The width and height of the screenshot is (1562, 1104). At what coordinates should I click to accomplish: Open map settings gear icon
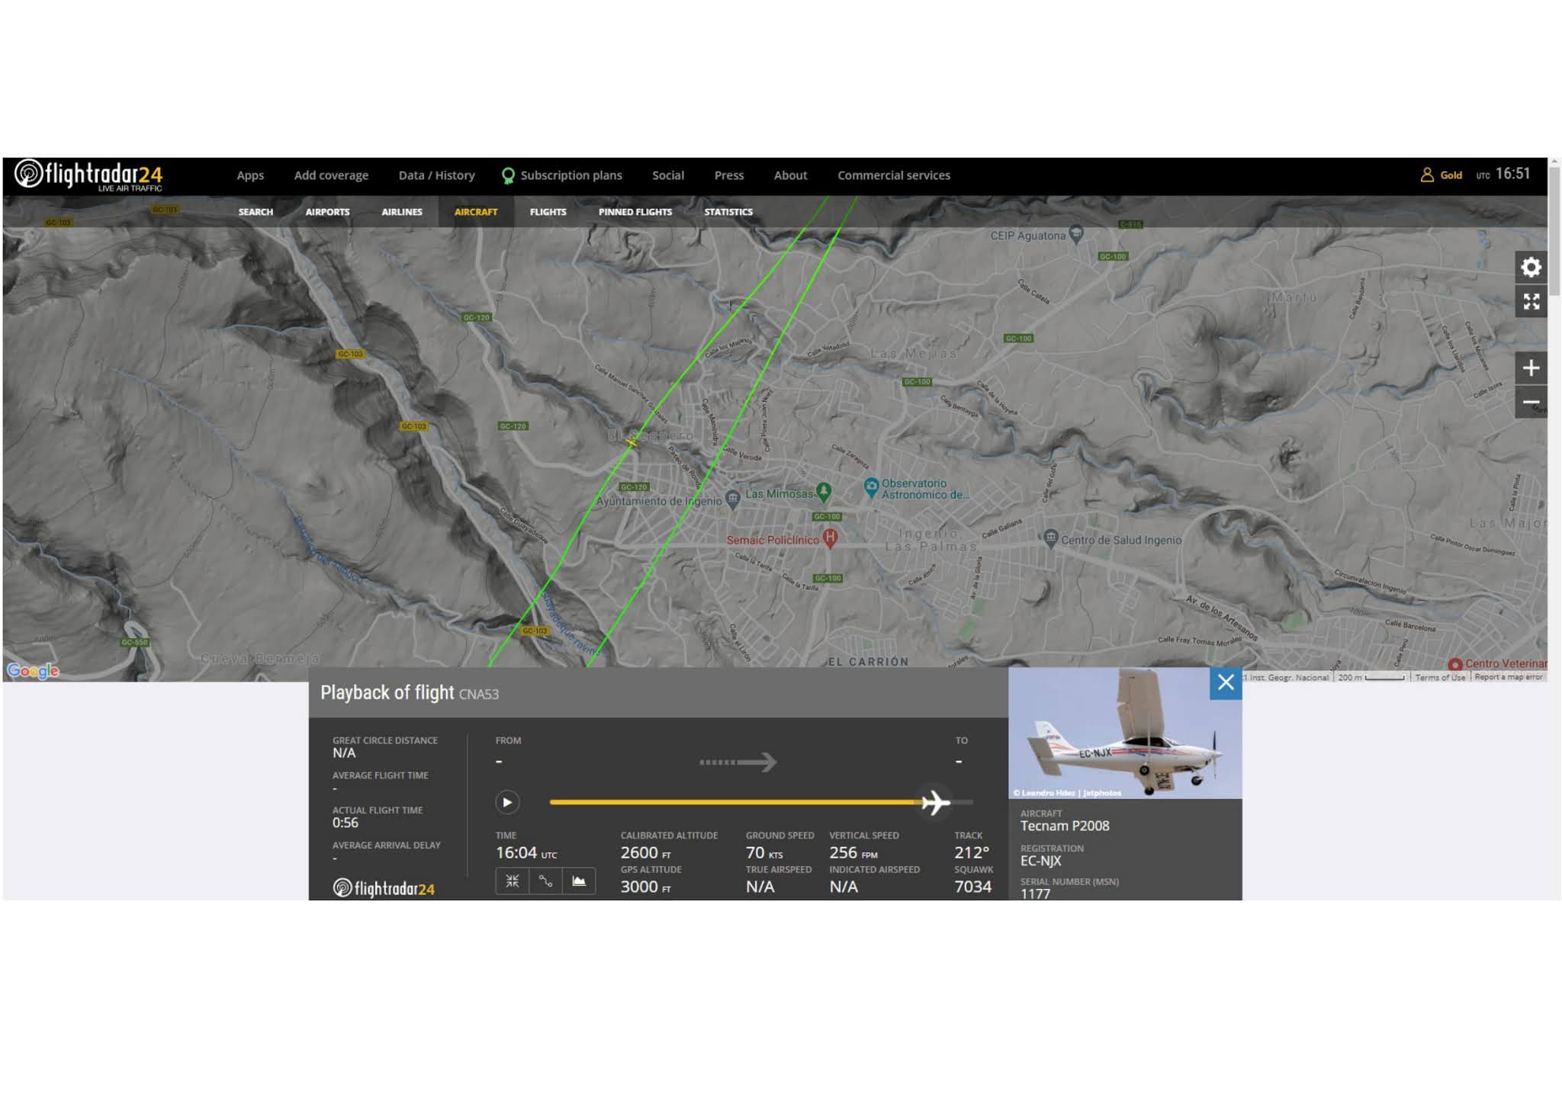click(1530, 268)
